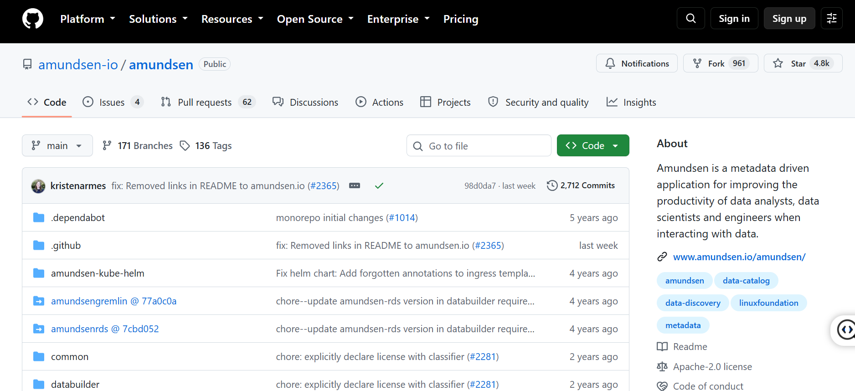The image size is (855, 391).
Task: Open the Projects tab
Action: (x=445, y=102)
